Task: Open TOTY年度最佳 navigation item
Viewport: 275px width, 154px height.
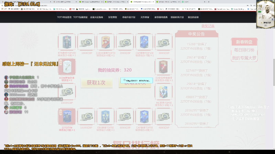Action: [64, 17]
